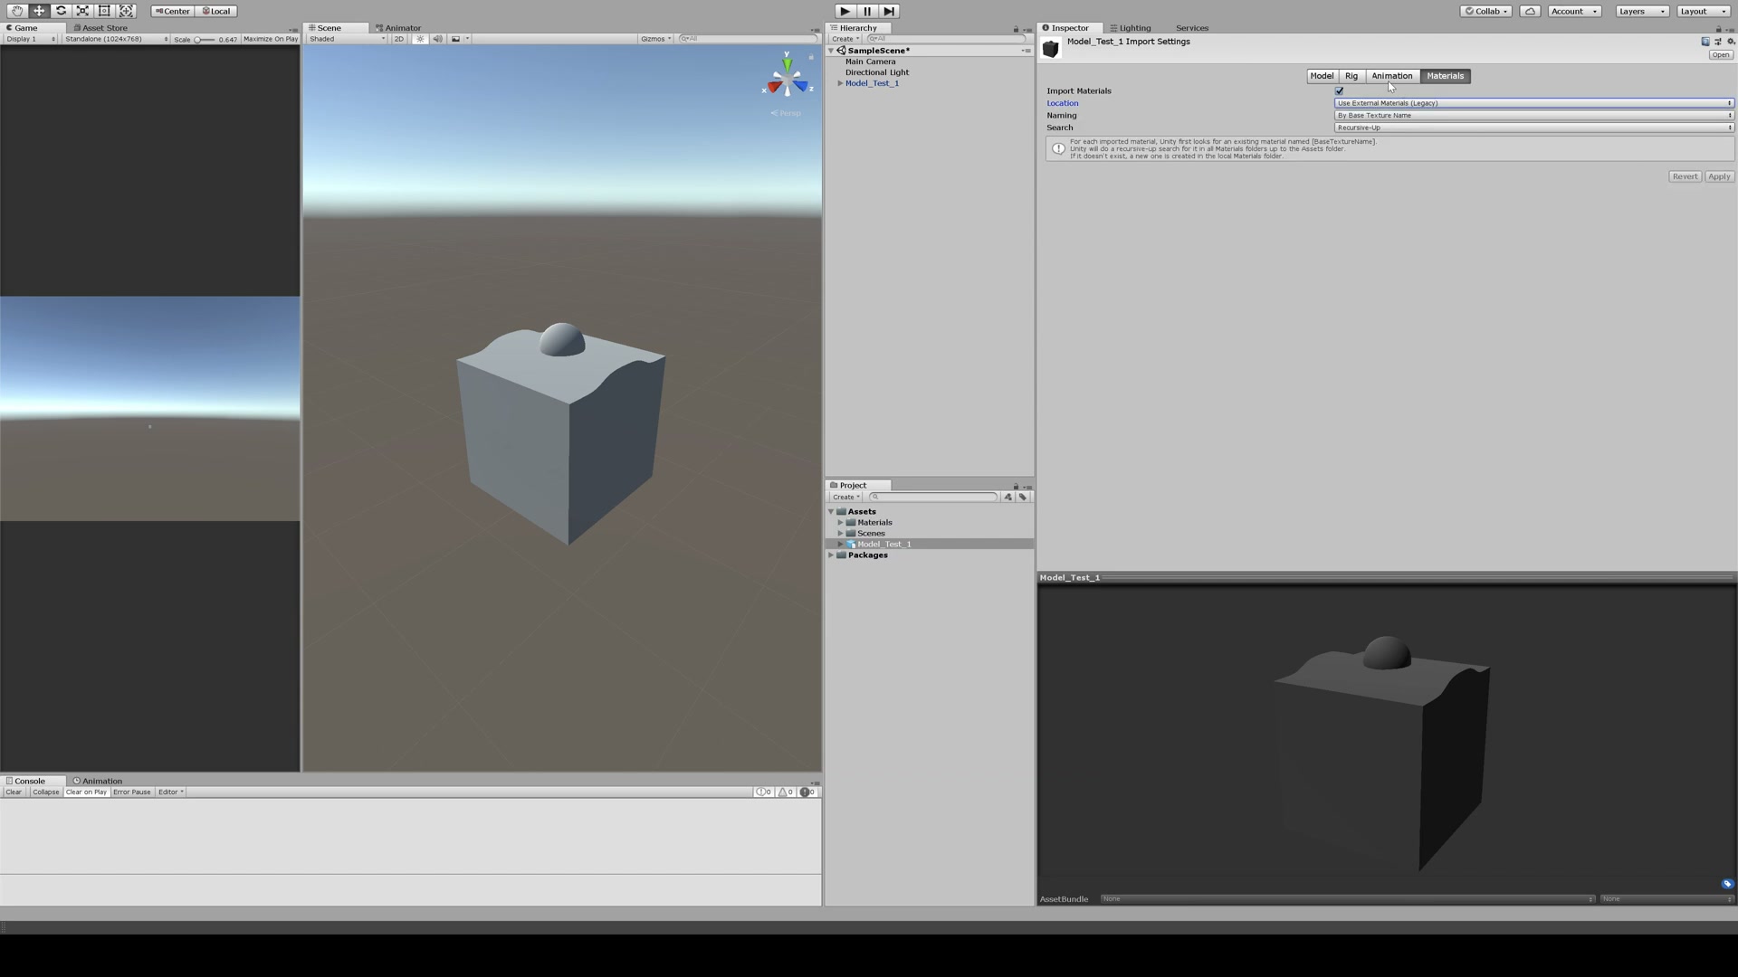Screen dimensions: 1738x977
Task: Open Inspector settings gear menu
Action: pyautogui.click(x=1730, y=42)
